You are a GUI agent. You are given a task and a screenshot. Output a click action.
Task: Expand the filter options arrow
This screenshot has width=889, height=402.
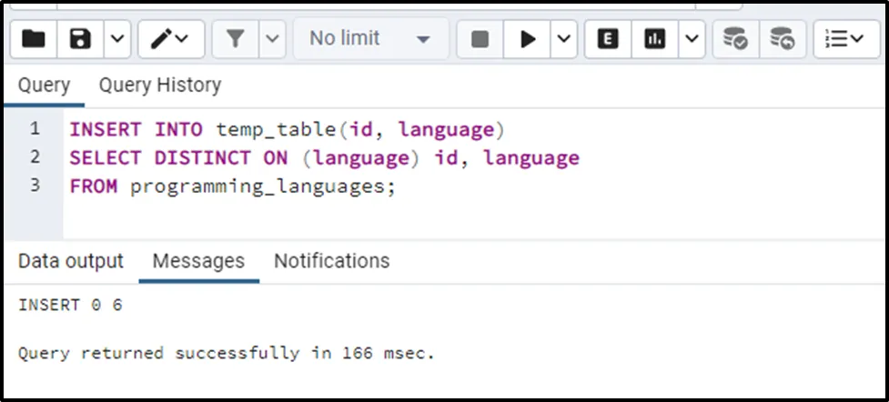pos(273,39)
